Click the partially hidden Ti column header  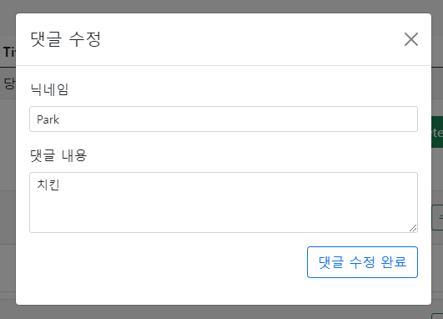click(9, 52)
